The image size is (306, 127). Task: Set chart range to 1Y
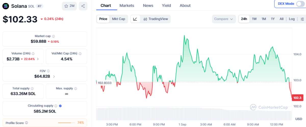click(273, 19)
